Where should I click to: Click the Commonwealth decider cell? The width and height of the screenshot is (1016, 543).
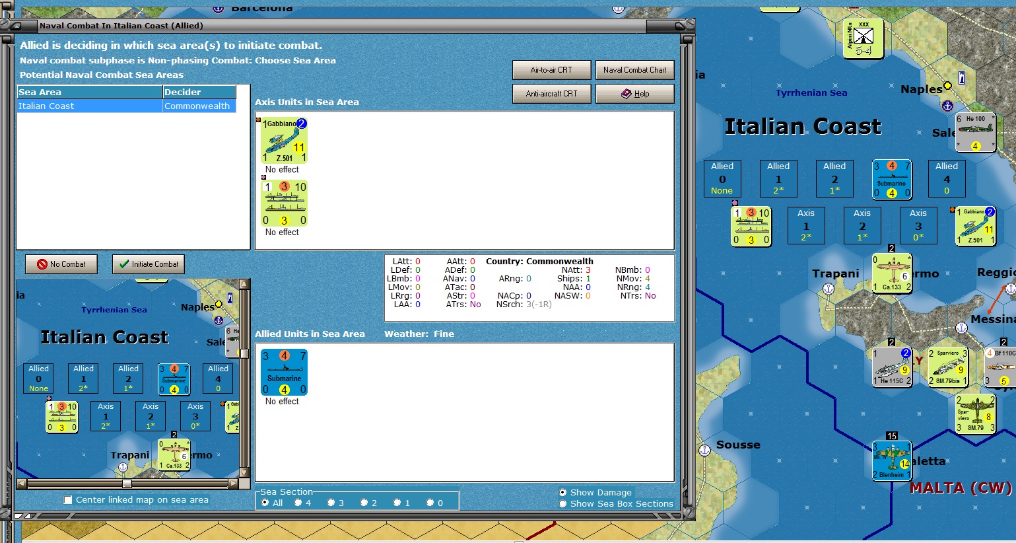(x=199, y=106)
